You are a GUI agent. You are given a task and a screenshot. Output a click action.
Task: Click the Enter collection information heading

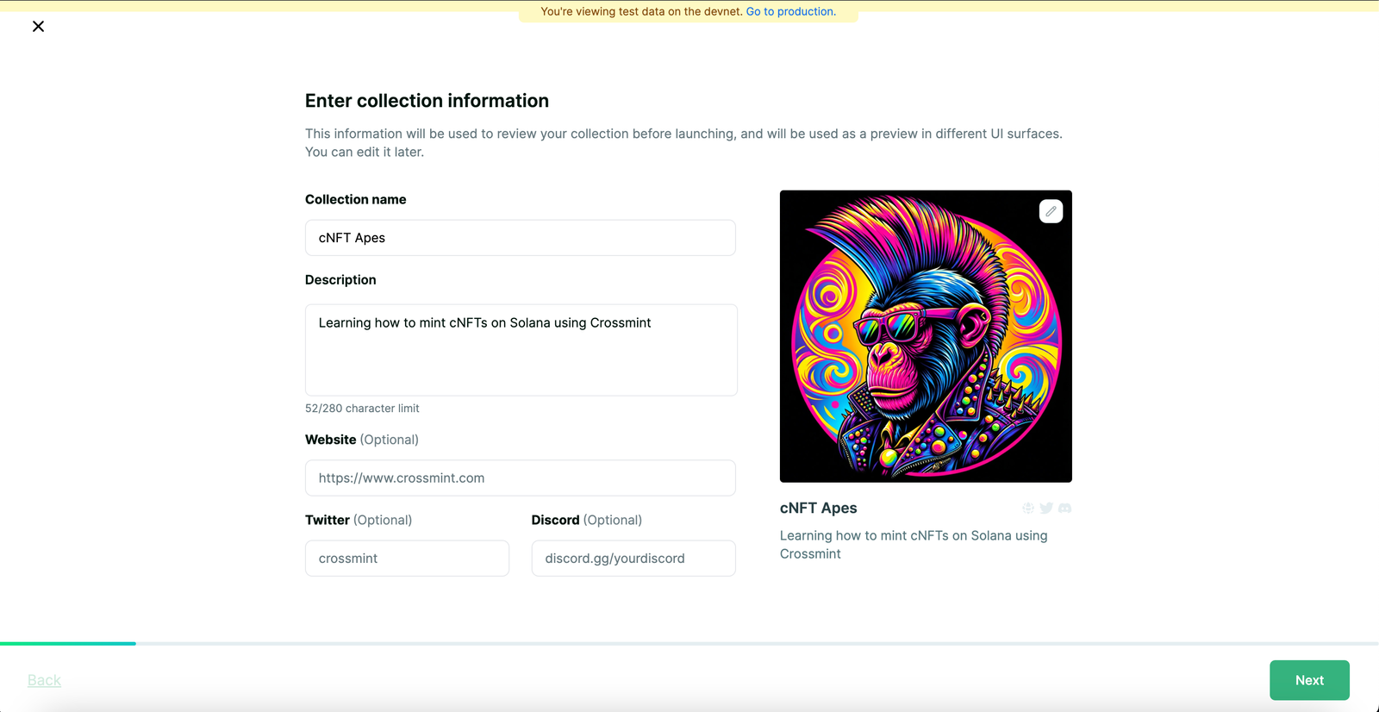point(427,101)
